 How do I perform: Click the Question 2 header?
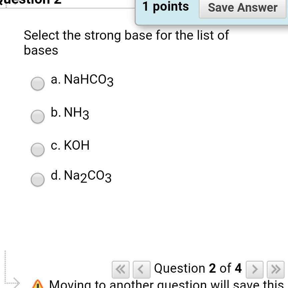coord(30,3)
